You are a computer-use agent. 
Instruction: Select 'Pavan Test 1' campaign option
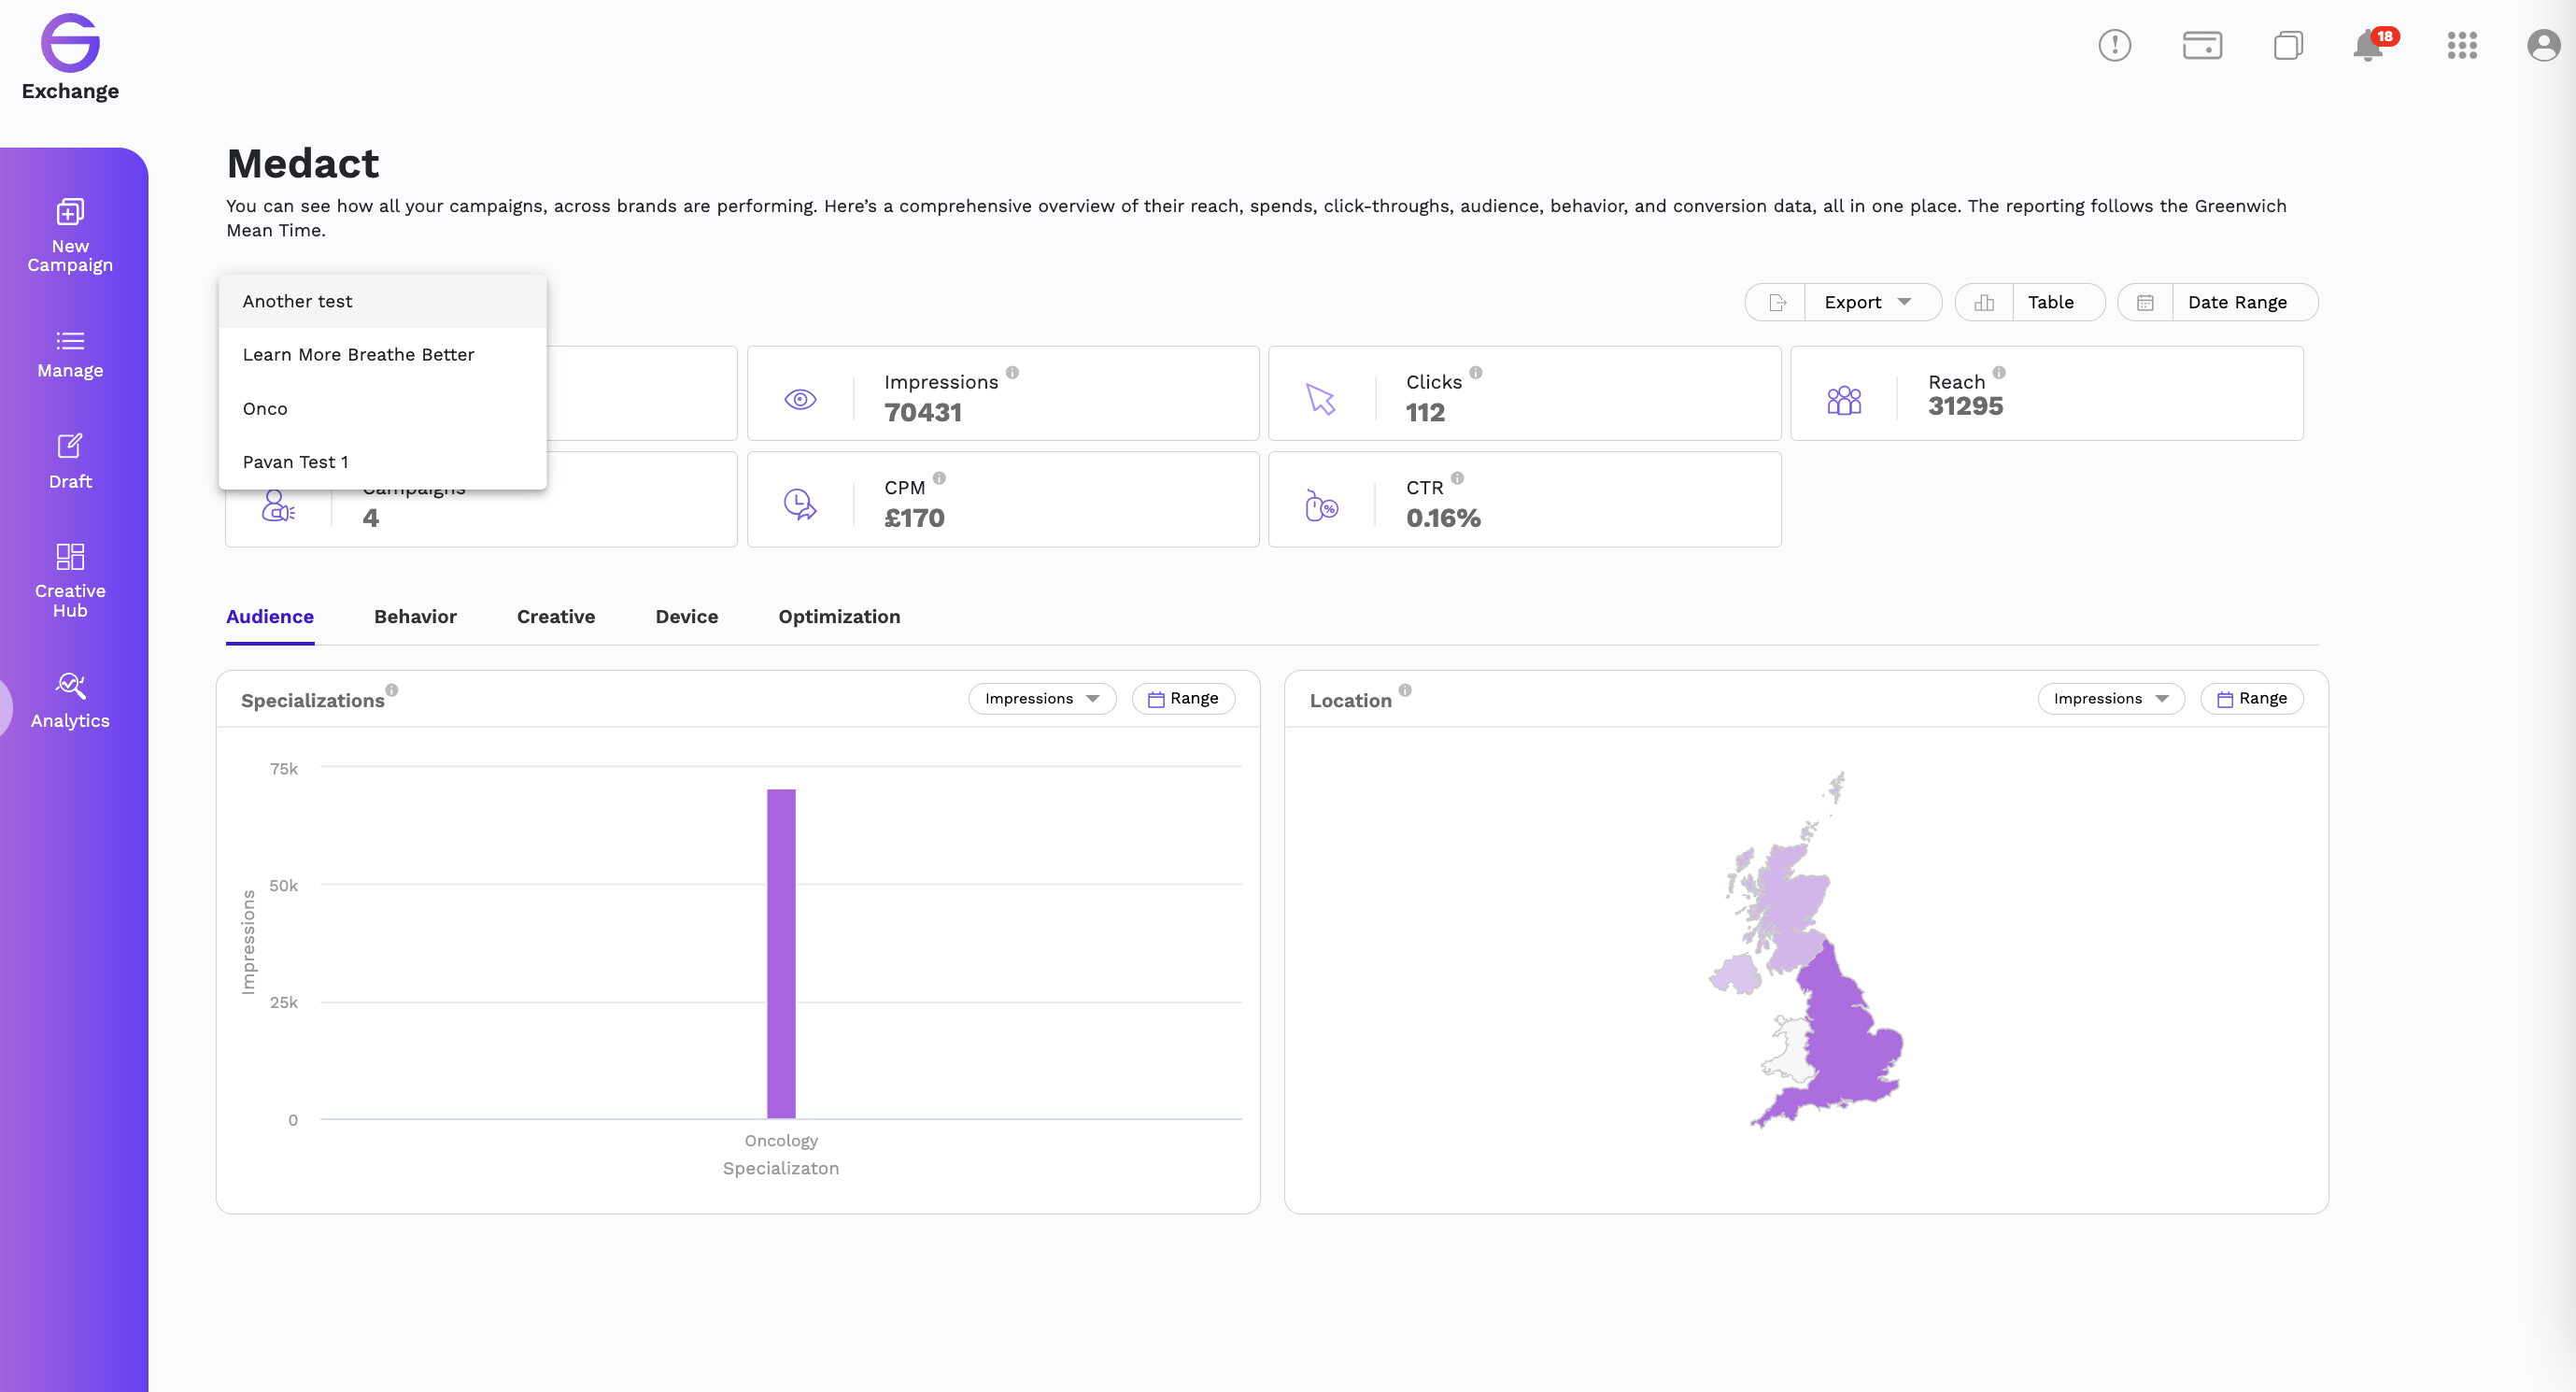(382, 462)
